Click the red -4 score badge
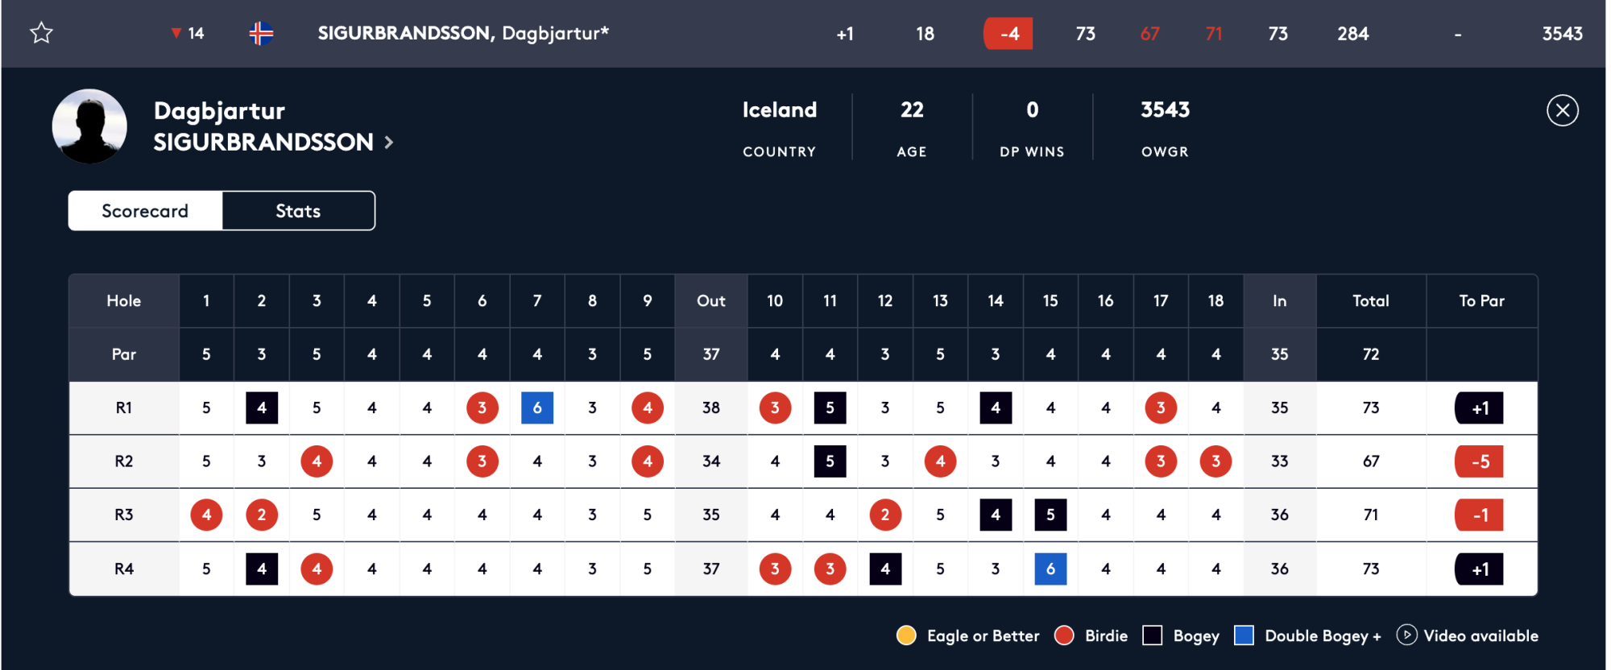This screenshot has width=1611, height=670. tap(1008, 34)
